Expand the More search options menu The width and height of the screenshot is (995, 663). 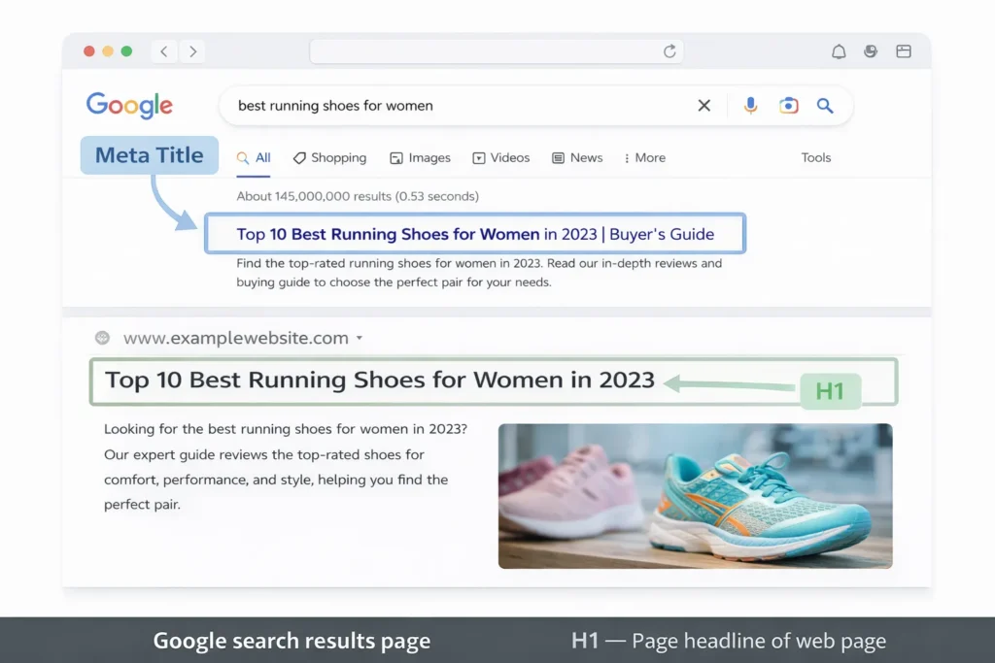pyautogui.click(x=645, y=158)
